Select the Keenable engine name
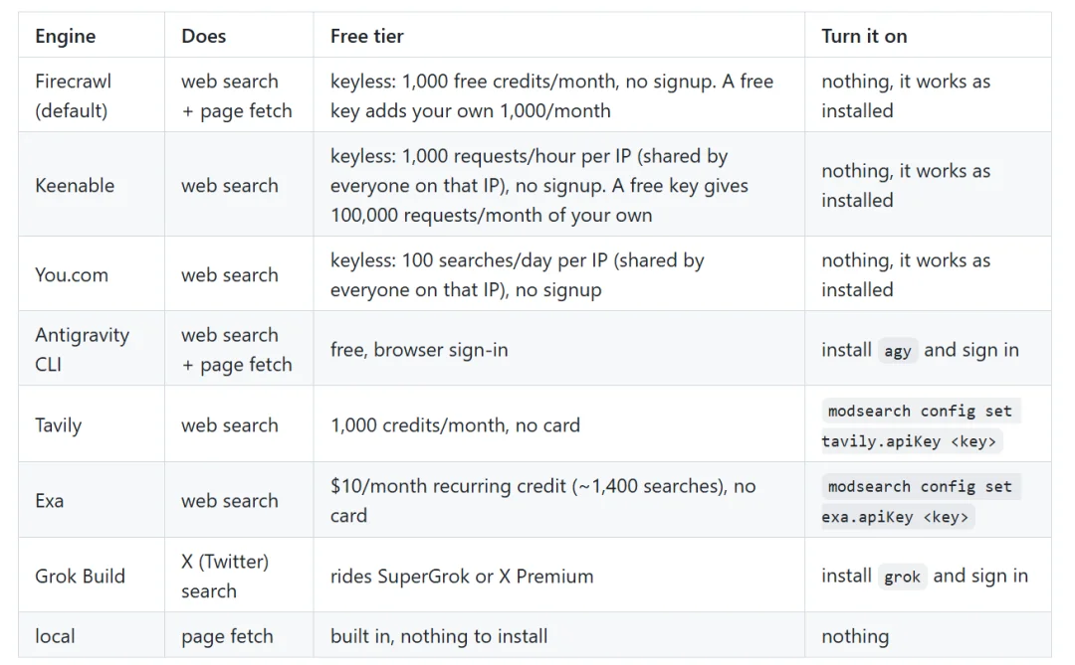 (75, 185)
